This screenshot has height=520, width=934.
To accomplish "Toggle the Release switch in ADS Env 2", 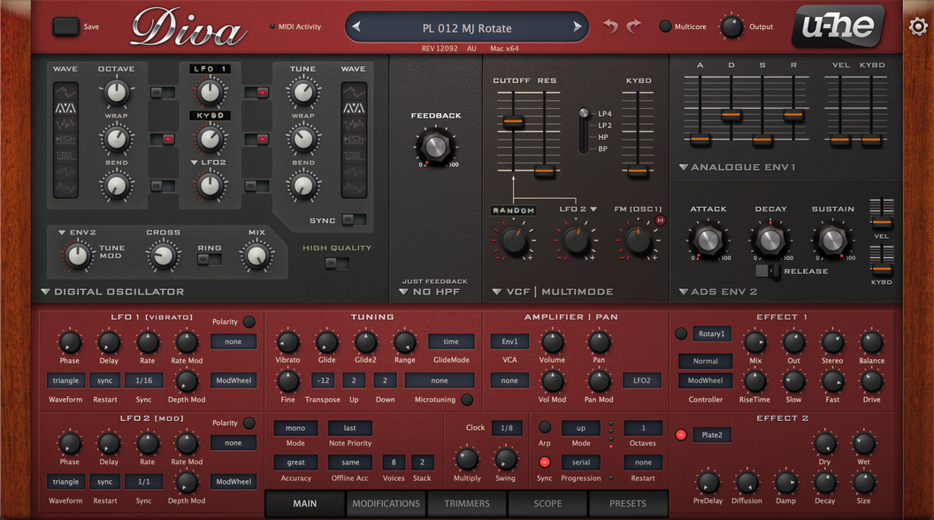I will point(767,271).
